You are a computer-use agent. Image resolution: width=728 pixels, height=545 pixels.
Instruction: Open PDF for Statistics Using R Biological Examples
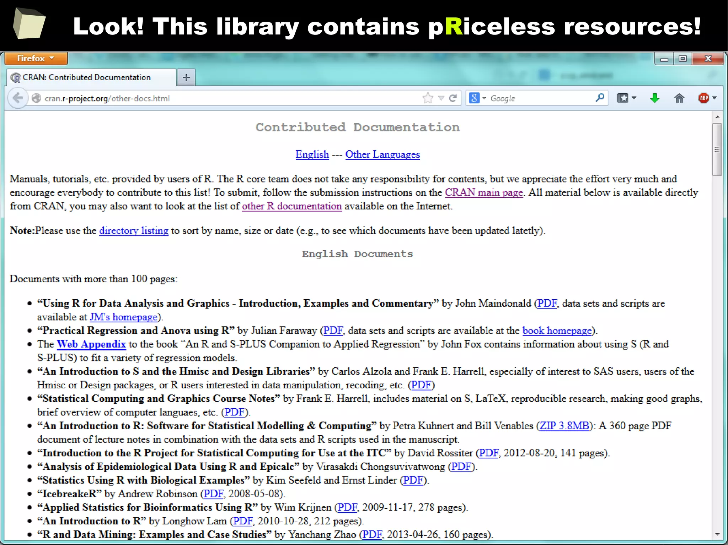(413, 480)
